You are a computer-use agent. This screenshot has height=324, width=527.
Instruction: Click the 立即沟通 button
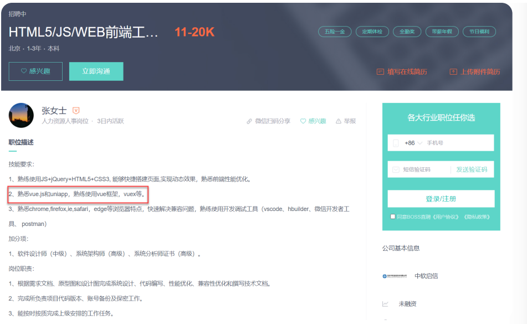point(96,71)
